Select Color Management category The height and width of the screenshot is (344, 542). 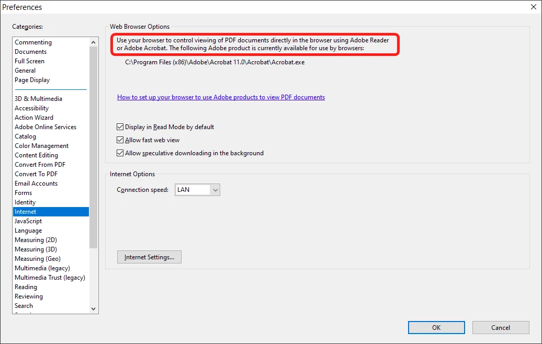click(x=51, y=146)
